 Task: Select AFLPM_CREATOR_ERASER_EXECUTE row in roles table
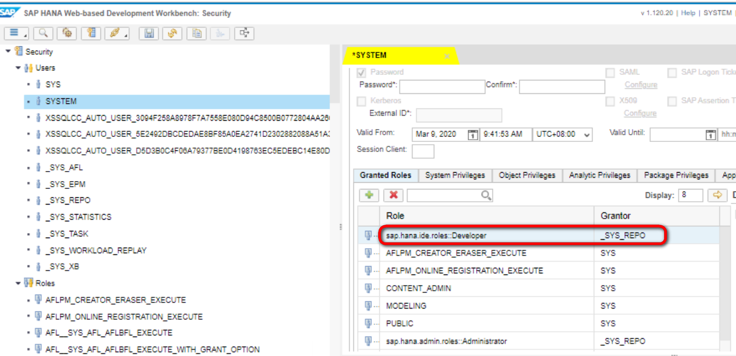tap(539, 253)
